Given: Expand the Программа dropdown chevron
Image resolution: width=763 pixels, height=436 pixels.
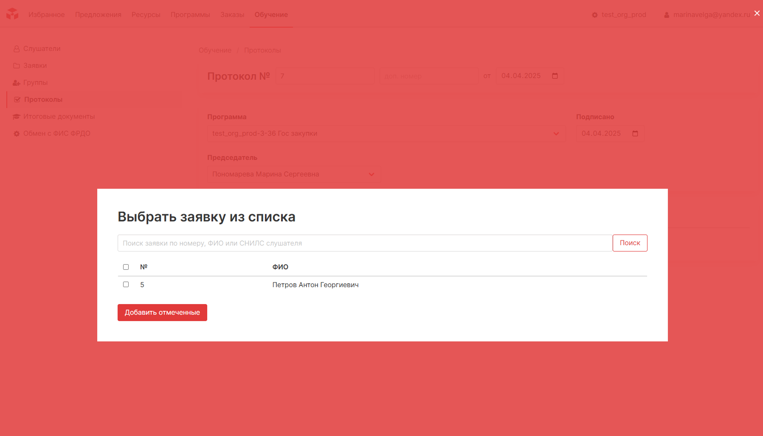Looking at the screenshot, I should pos(556,134).
